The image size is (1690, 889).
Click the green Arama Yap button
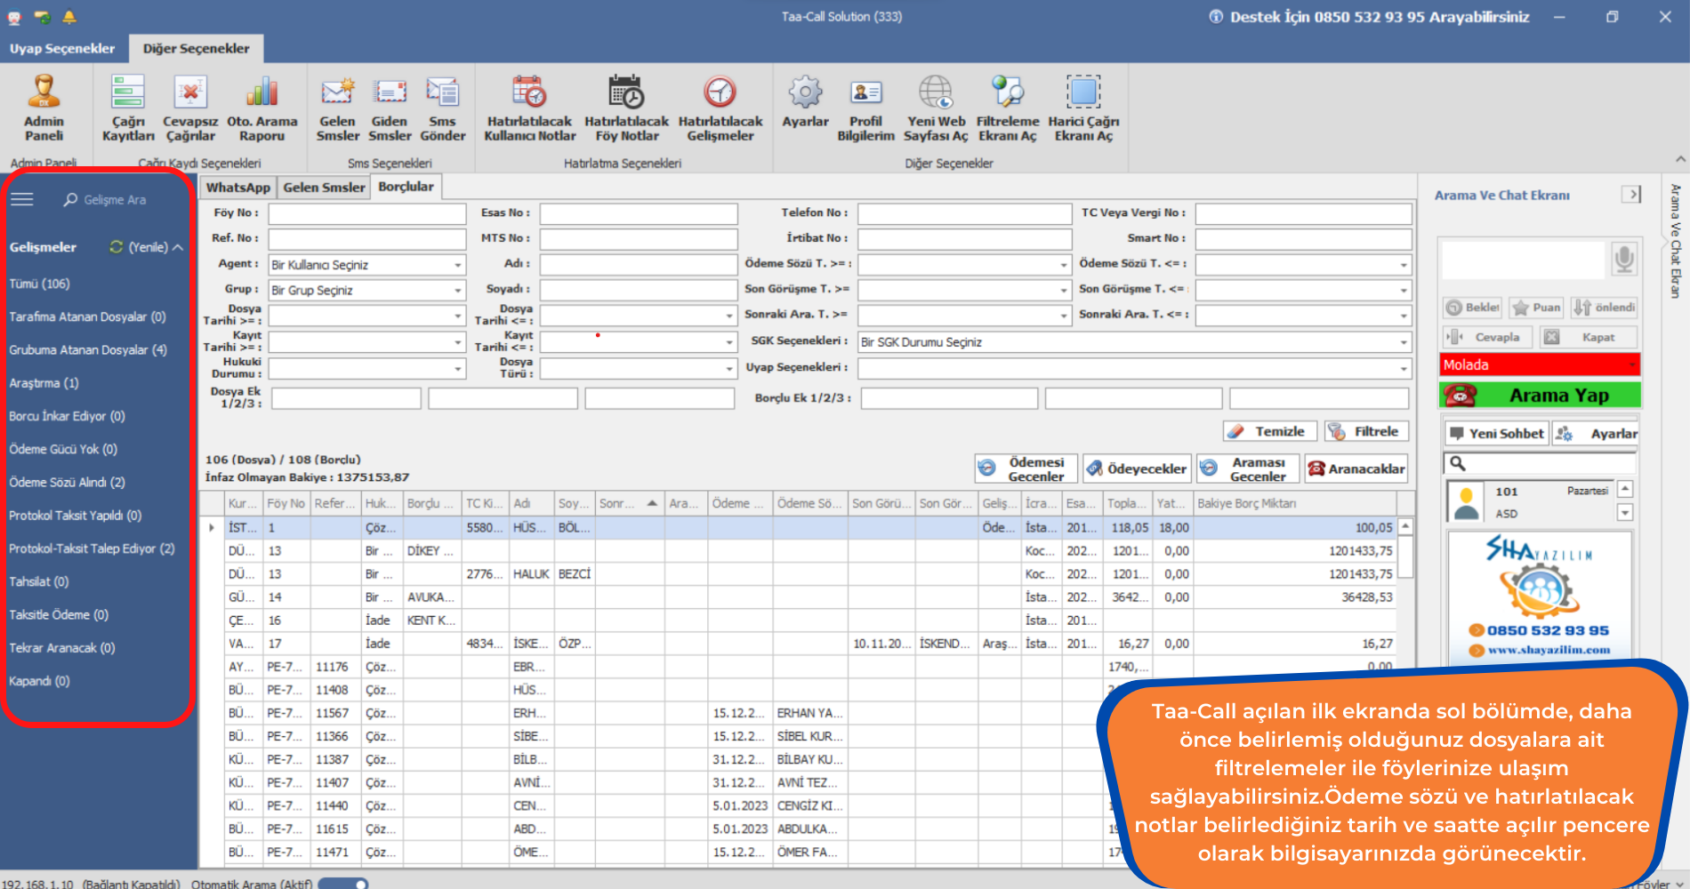[x=1540, y=395]
